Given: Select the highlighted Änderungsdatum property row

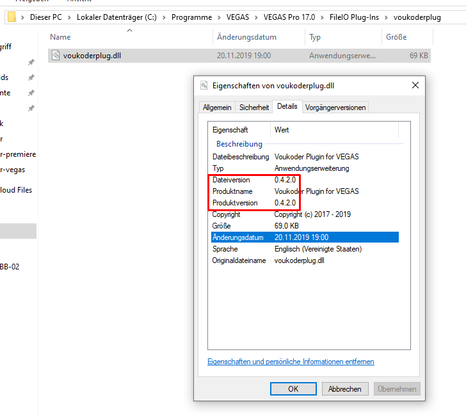Looking at the screenshot, I should 304,237.
